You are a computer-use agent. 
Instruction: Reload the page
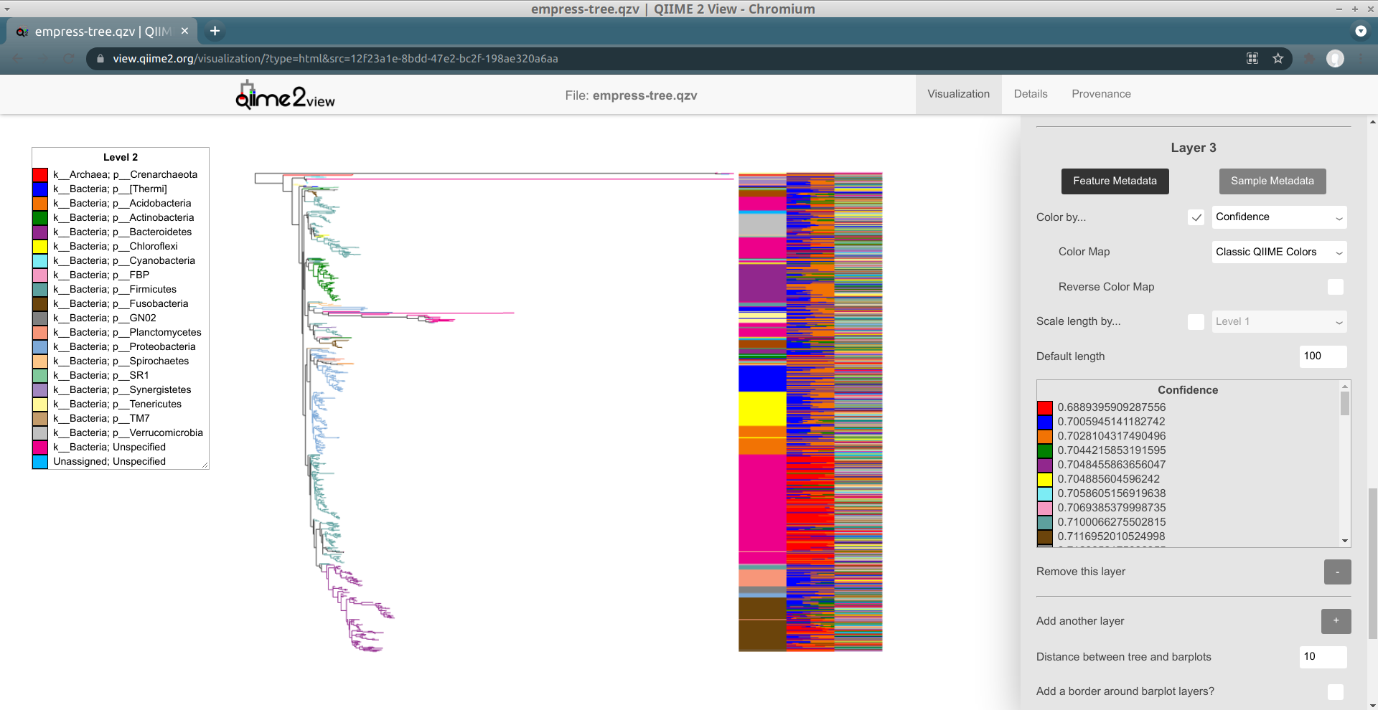coord(68,59)
